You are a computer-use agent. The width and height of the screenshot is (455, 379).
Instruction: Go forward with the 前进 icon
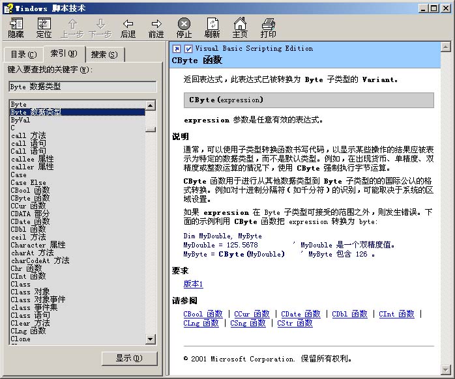point(156,28)
